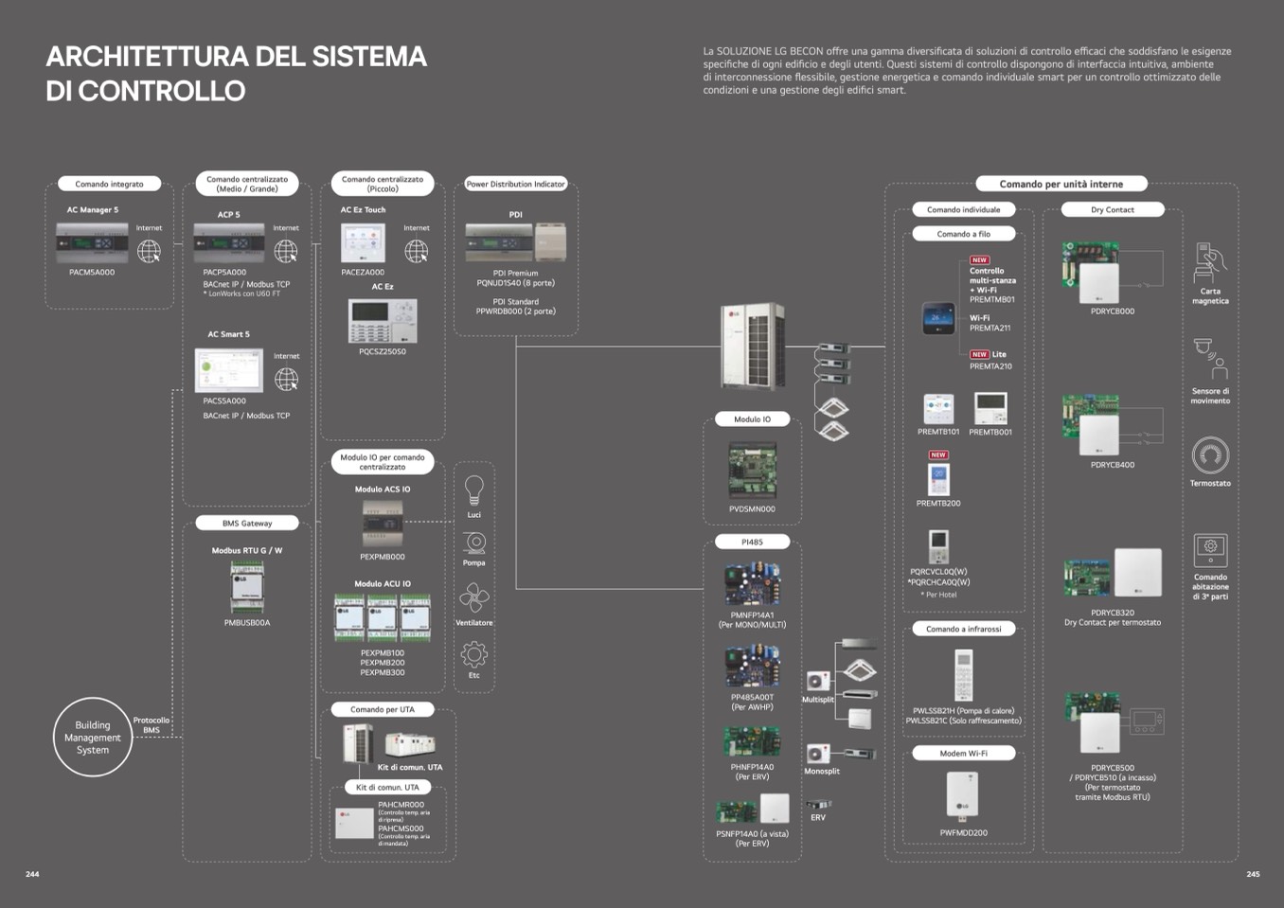This screenshot has height=908, width=1284.
Task: Click the Sensore di movimento icon
Action: tap(1210, 360)
